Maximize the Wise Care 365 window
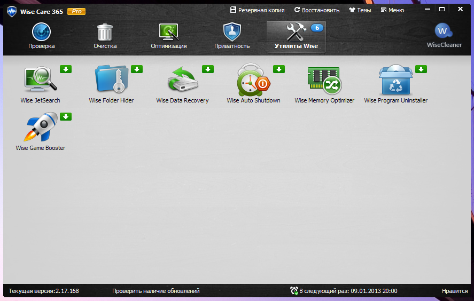Viewport: 474px width, 301px height. point(442,9)
